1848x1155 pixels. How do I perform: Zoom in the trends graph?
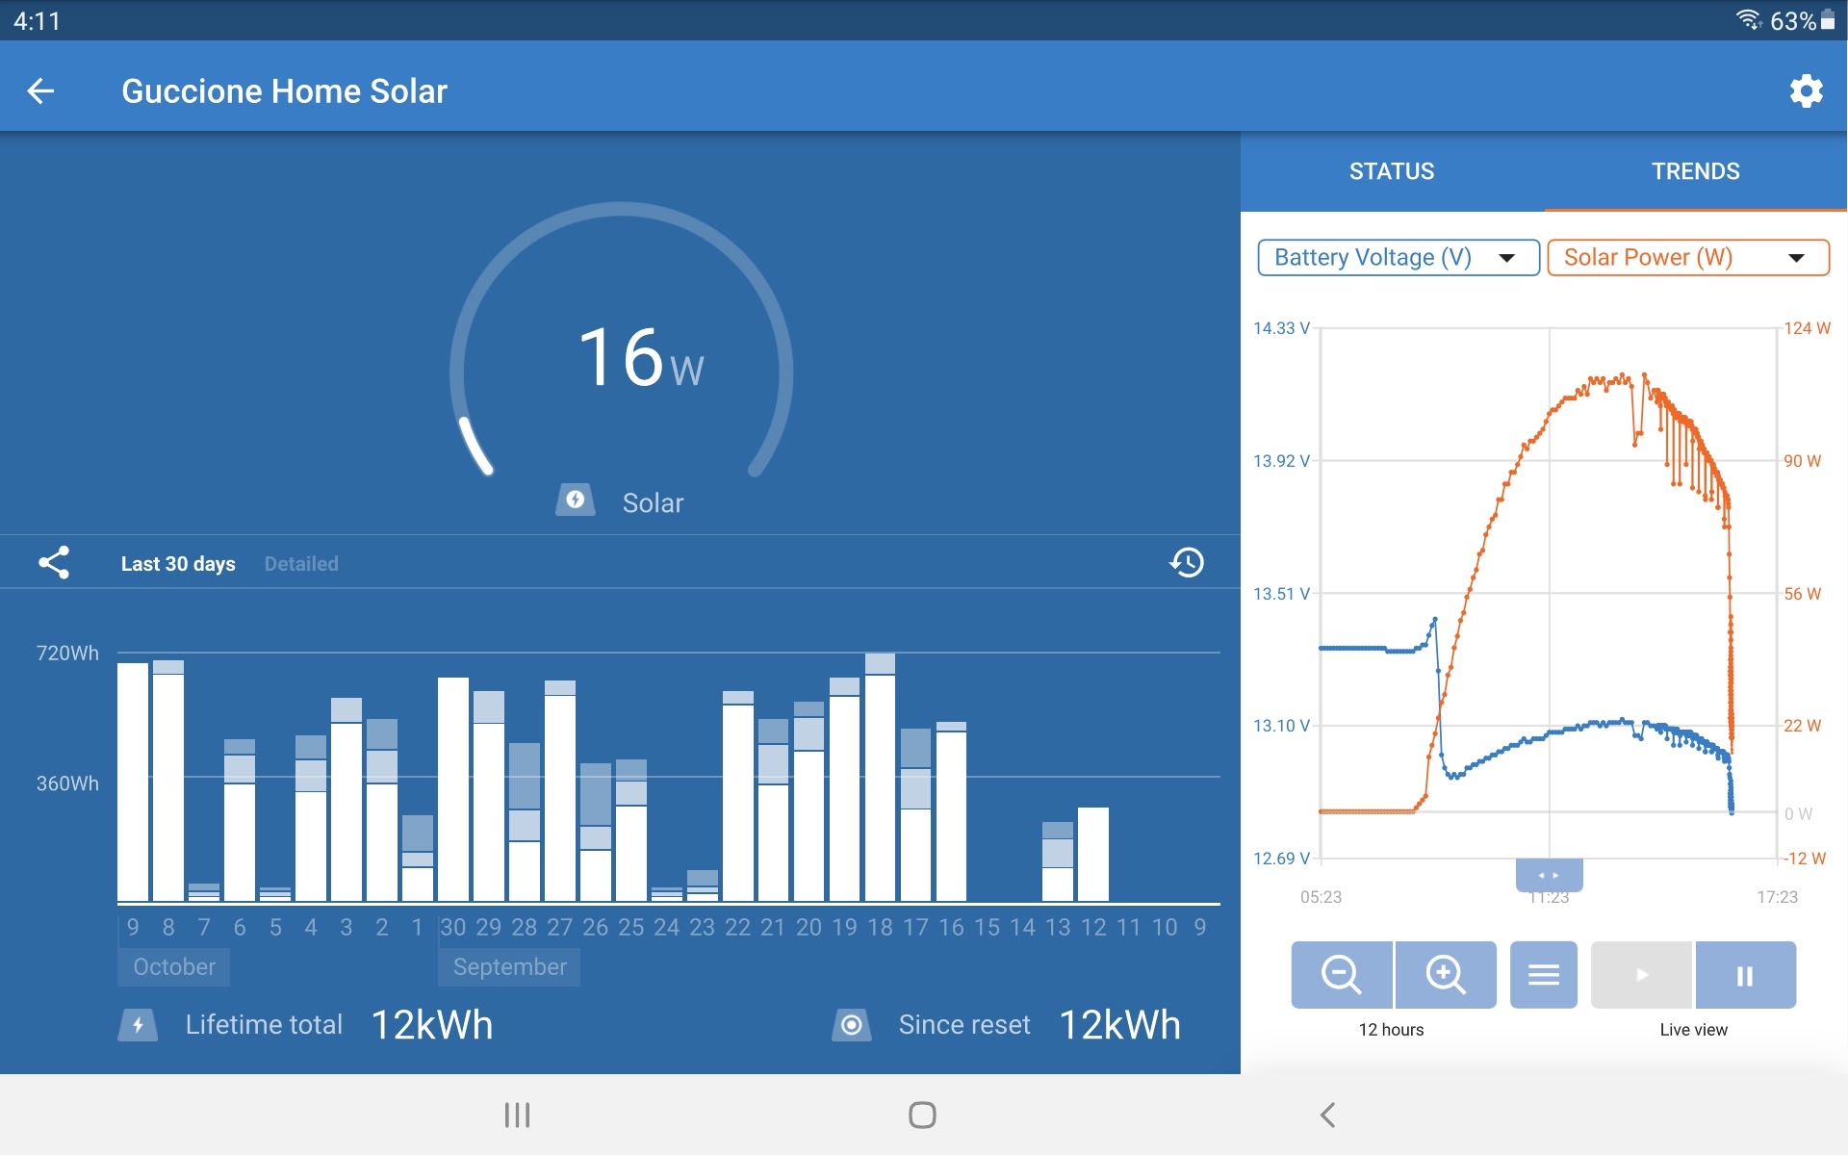click(1446, 975)
